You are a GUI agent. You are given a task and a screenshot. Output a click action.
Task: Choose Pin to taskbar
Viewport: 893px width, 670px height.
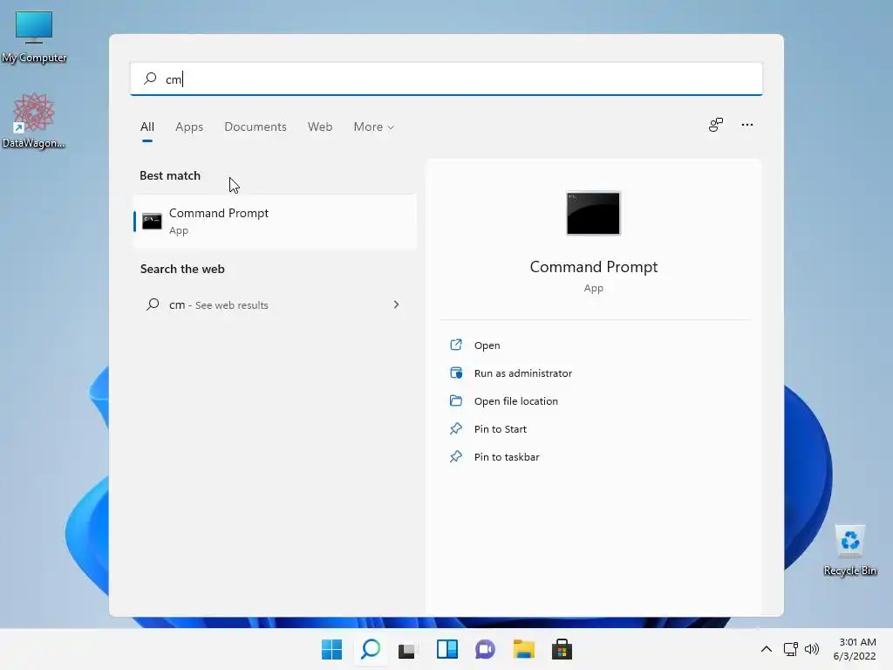click(x=507, y=457)
